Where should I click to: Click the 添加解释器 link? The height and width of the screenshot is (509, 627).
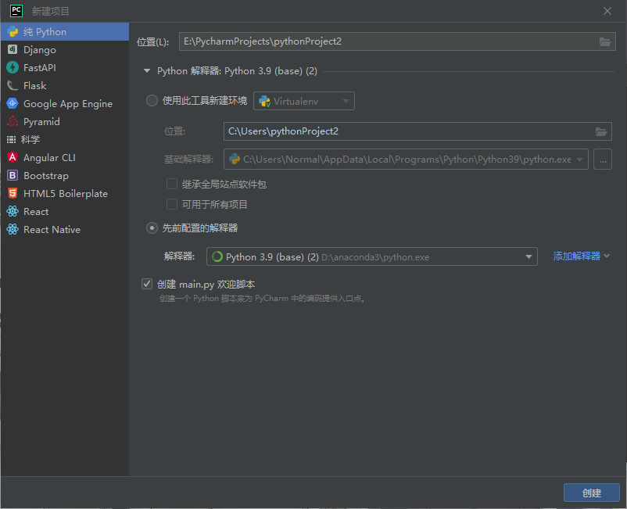tap(577, 256)
